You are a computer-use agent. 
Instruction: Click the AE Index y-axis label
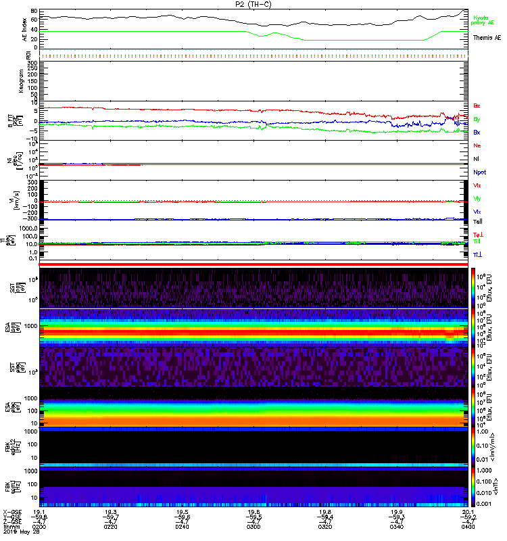[x=24, y=30]
